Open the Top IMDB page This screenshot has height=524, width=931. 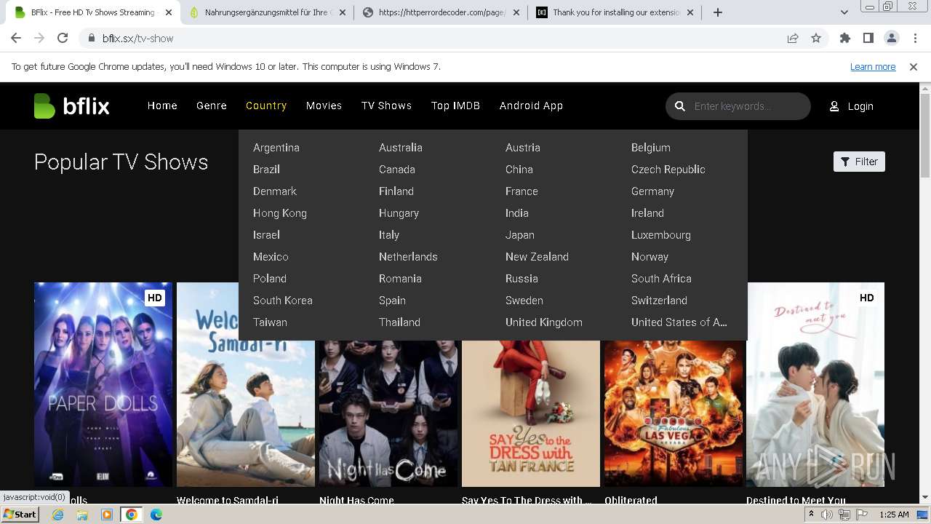455,106
